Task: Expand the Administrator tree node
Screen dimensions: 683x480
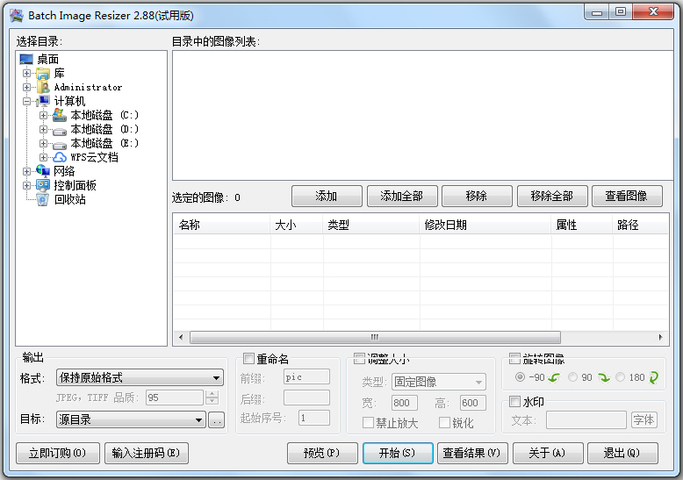Action: (26, 87)
